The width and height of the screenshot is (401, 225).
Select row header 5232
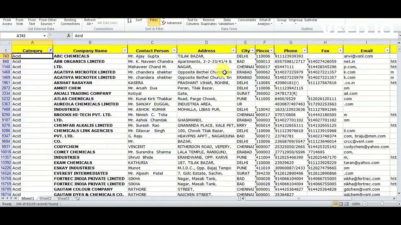[x=6, y=99]
